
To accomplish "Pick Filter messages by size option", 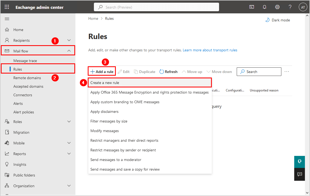I will [x=109, y=121].
